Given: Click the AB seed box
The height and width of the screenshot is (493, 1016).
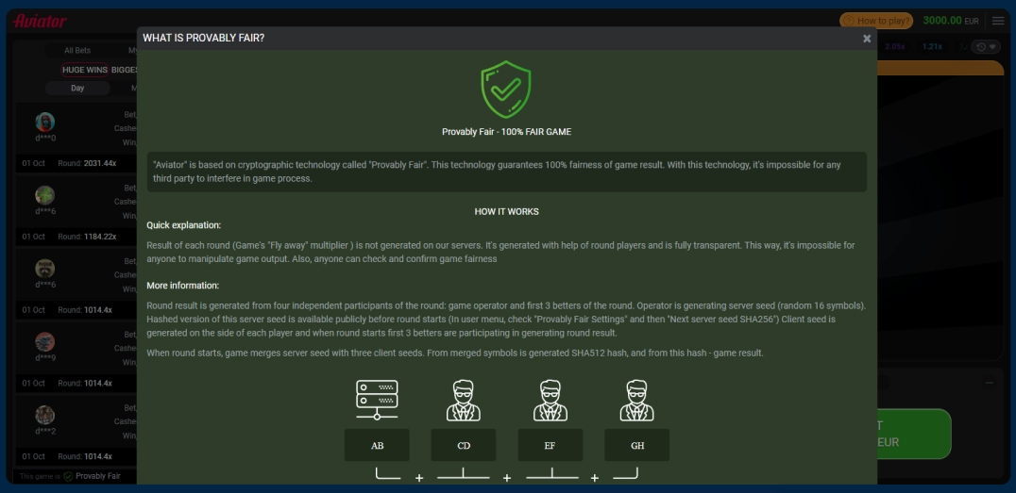Looking at the screenshot, I should [377, 445].
